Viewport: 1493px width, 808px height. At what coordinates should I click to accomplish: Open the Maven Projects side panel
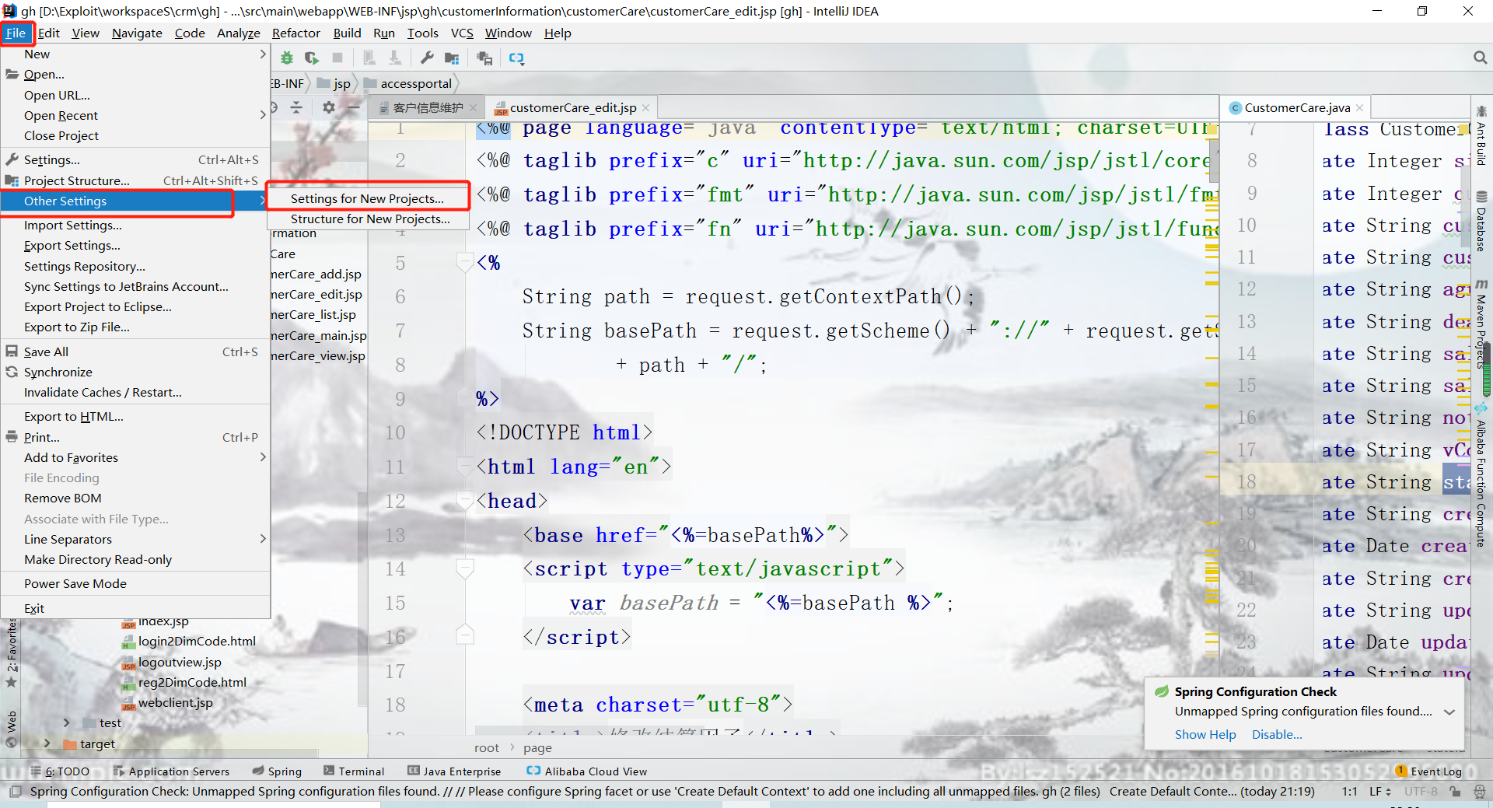point(1481,325)
